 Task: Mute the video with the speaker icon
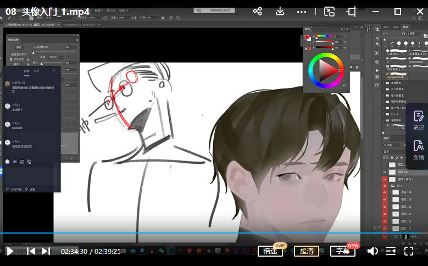point(373,251)
